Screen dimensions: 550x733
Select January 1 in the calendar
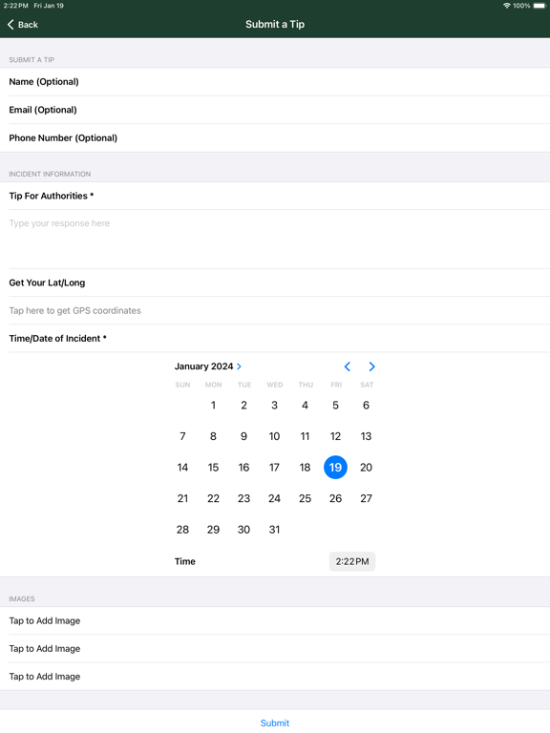pos(213,406)
